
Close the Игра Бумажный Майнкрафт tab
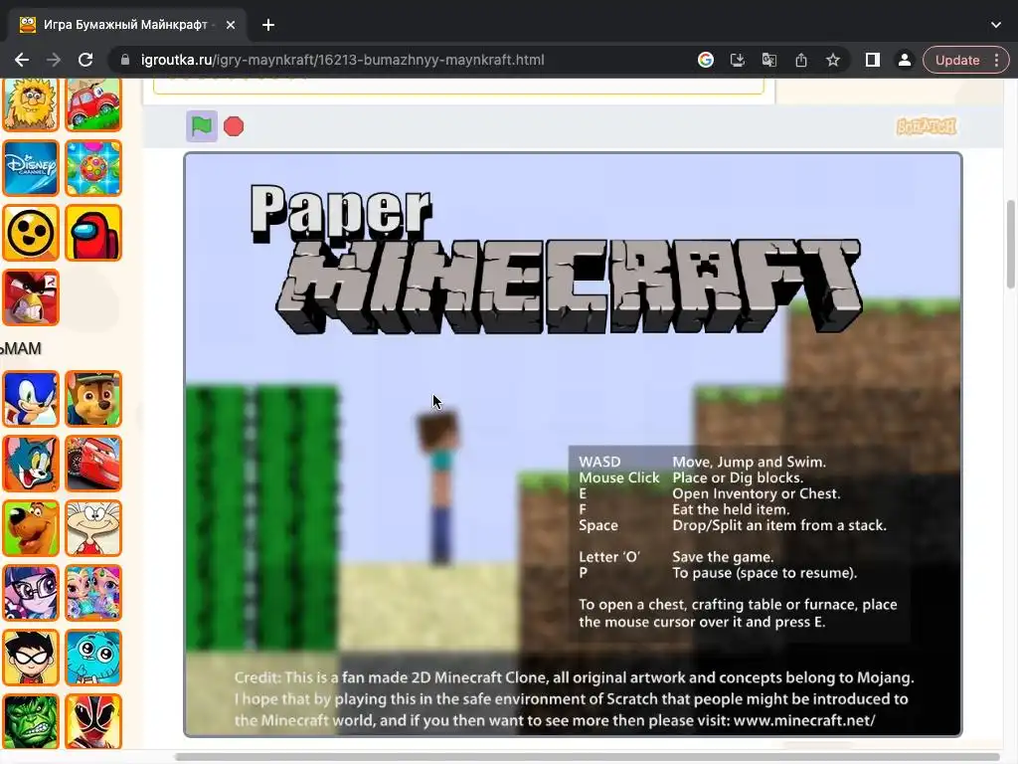click(231, 25)
